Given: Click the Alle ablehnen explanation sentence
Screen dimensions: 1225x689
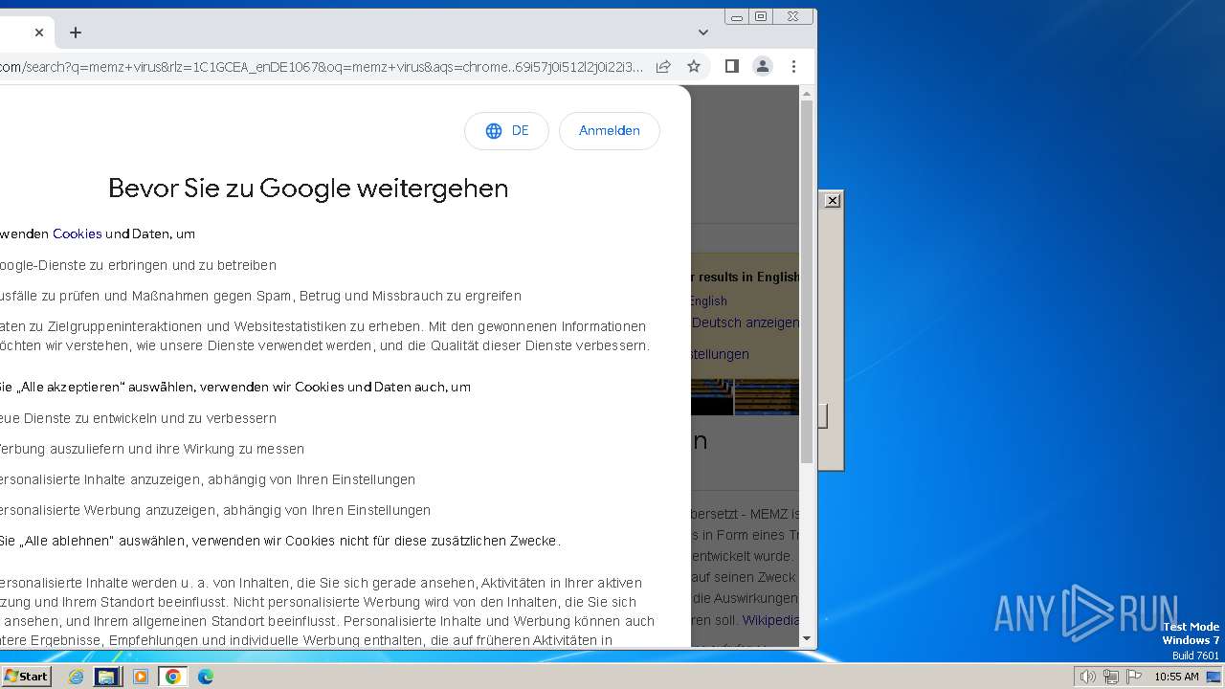Looking at the screenshot, I should [x=280, y=541].
